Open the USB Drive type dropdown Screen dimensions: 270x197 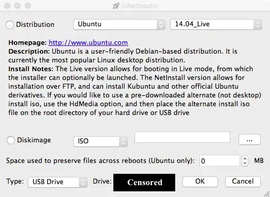click(58, 182)
